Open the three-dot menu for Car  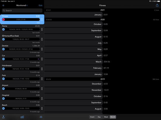42,59
